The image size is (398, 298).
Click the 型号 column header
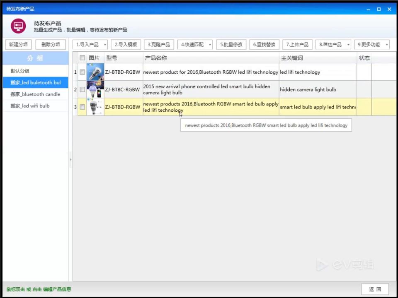[x=124, y=58]
